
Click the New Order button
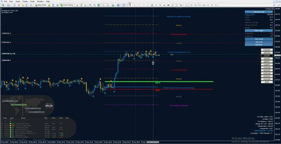click(41, 5)
